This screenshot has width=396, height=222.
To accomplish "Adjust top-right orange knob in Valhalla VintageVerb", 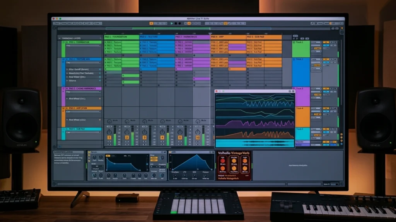I will pos(245,161).
